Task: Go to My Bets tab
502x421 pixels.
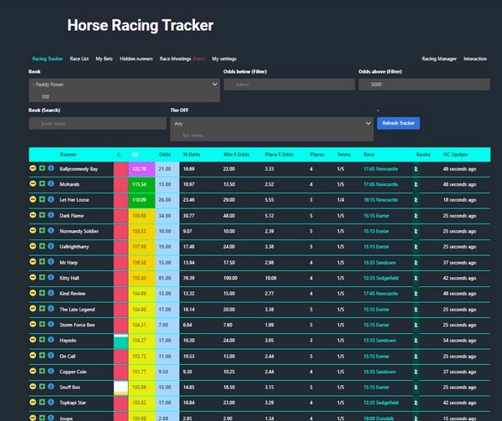Action: 105,59
